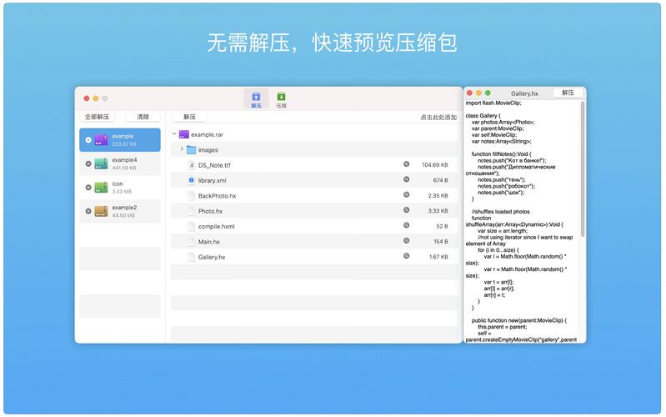The width and height of the screenshot is (666, 417).
Task: Click the 点击此处添加 (click here to add) link
Action: tap(438, 118)
